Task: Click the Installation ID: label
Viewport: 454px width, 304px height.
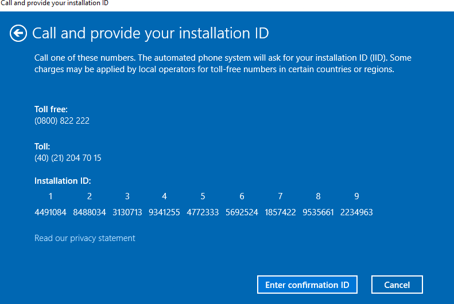Action: (x=63, y=181)
